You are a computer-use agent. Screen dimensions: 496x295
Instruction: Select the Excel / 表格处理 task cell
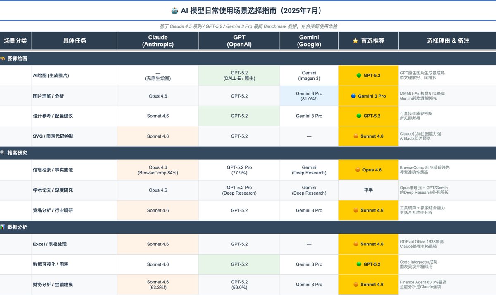pos(74,244)
